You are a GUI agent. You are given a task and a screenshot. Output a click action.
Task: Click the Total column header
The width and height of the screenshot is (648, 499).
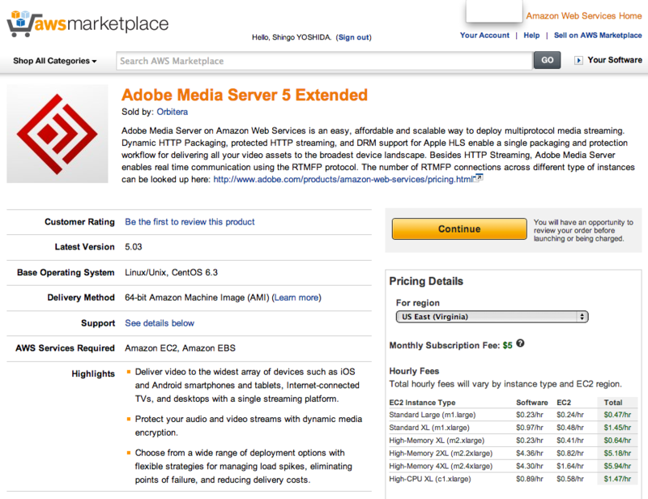(x=613, y=403)
